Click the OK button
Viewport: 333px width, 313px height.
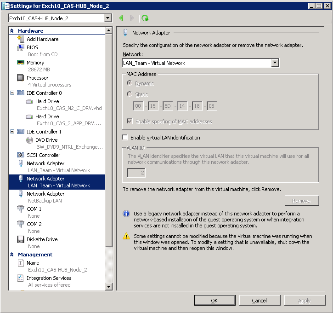(214, 301)
